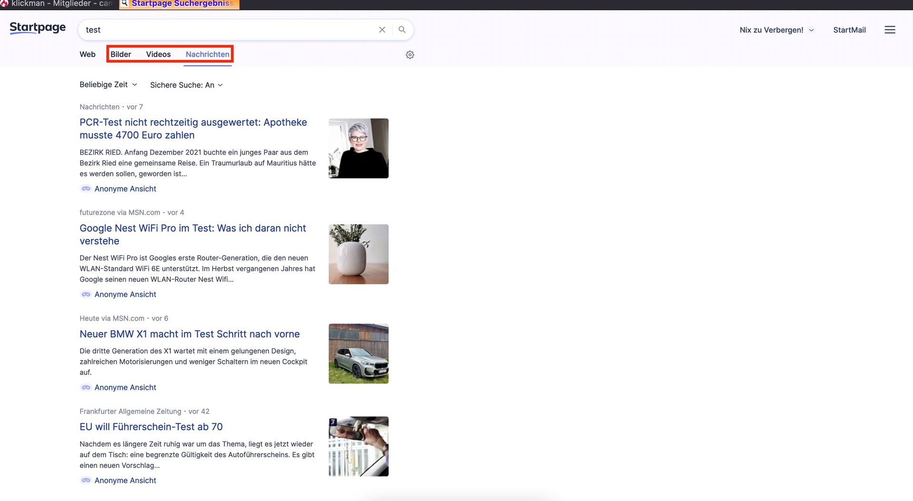Expand the Nix zu Verbergen! menu
The width and height of the screenshot is (913, 501).
click(x=776, y=30)
